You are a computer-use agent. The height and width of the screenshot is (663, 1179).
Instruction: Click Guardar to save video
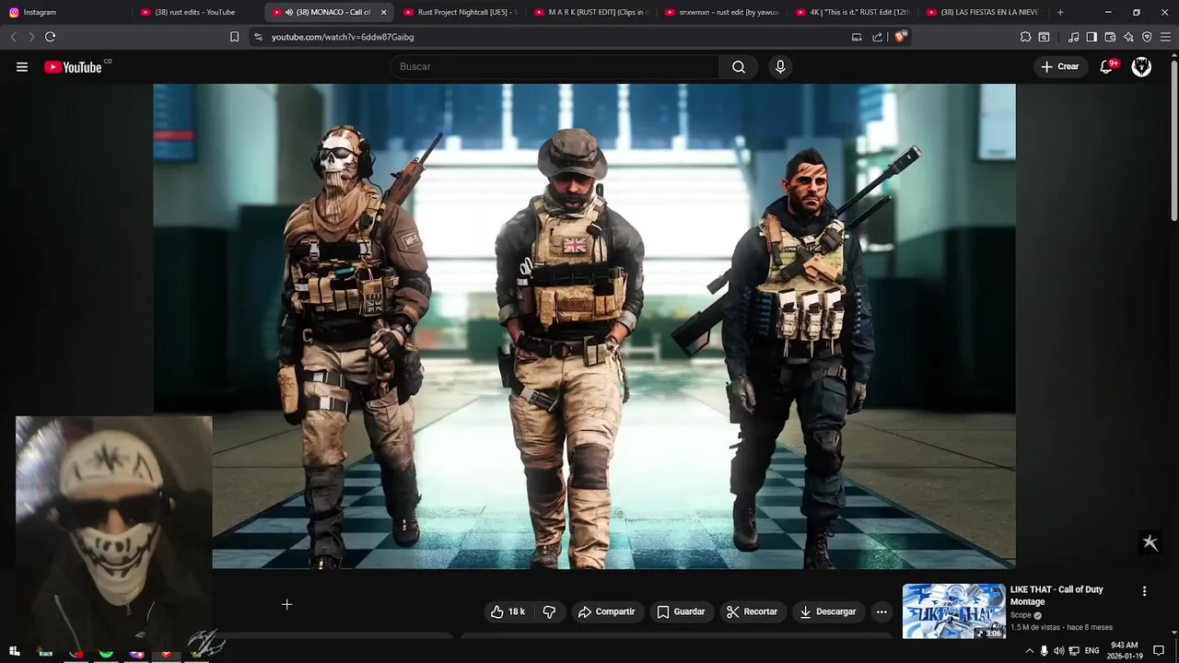pos(681,611)
